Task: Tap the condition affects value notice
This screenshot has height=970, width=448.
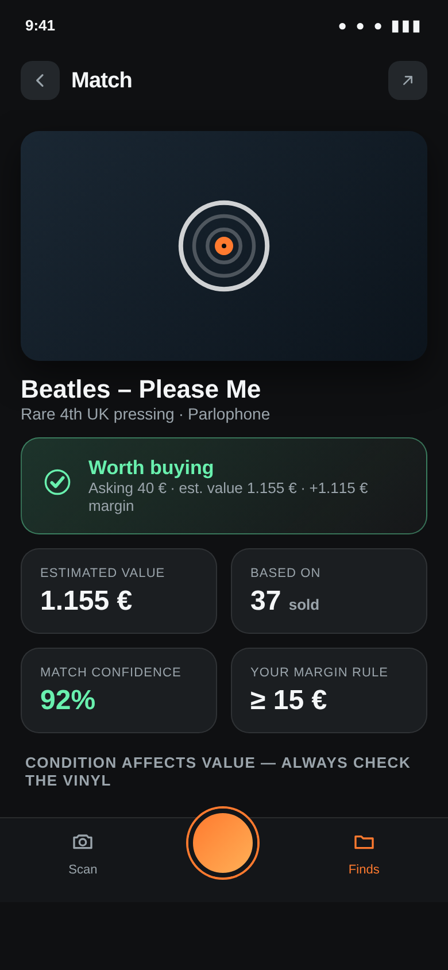Action: click(218, 771)
